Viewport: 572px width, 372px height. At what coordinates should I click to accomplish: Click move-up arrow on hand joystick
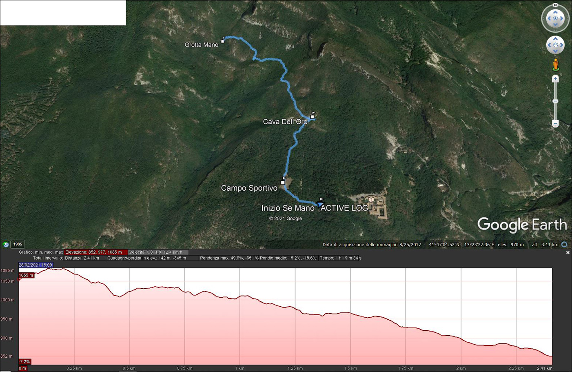click(x=555, y=39)
